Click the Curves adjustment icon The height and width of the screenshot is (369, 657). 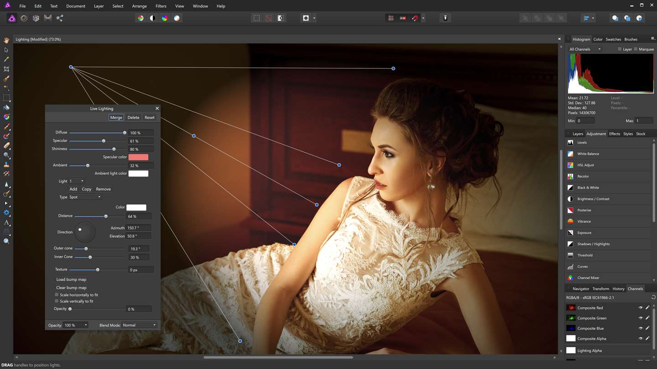570,266
